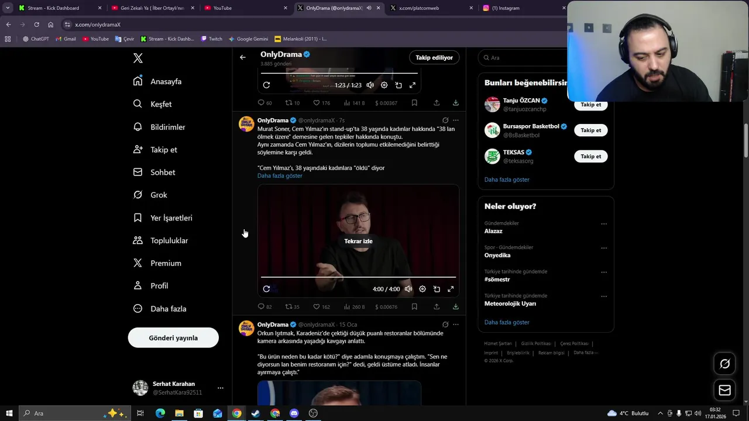749x421 pixels.
Task: Open floating messages envelope button
Action: [x=724, y=390]
